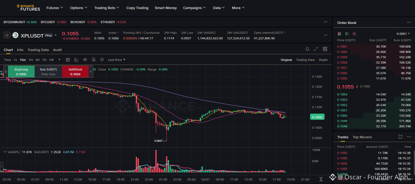The image size is (415, 184).
Task: Select the Chart tab
Action: pos(8,50)
